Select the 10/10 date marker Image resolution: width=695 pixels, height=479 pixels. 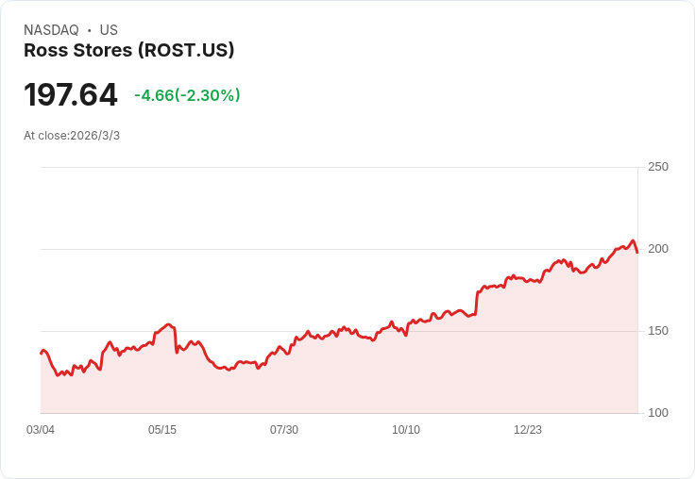406,430
